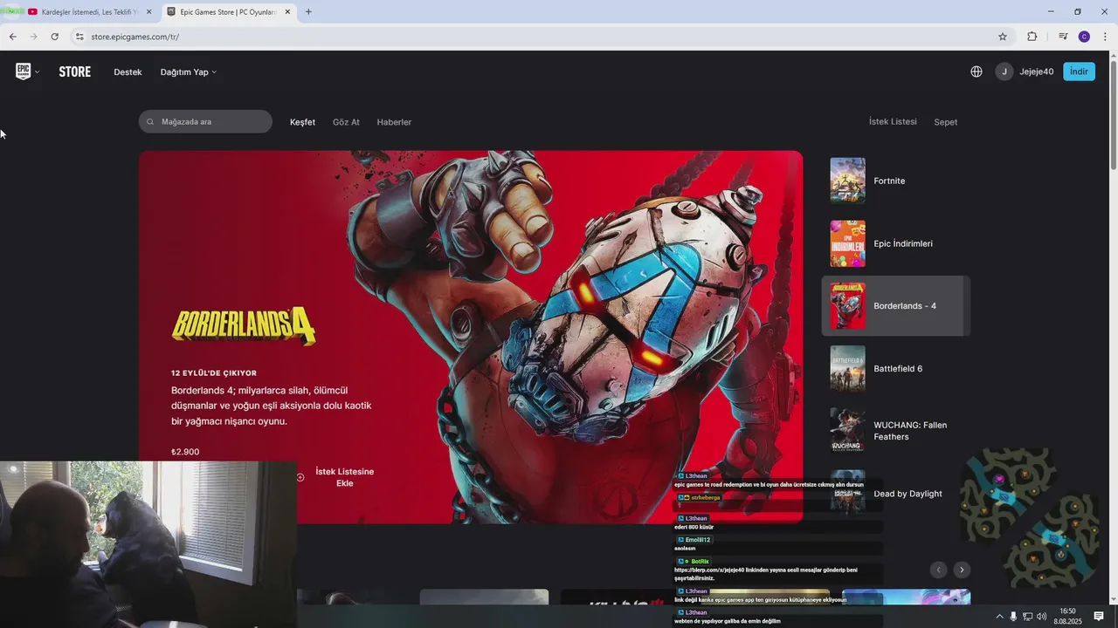Open the media control icon
Viewport: 1118px width, 628px height.
[1063, 37]
